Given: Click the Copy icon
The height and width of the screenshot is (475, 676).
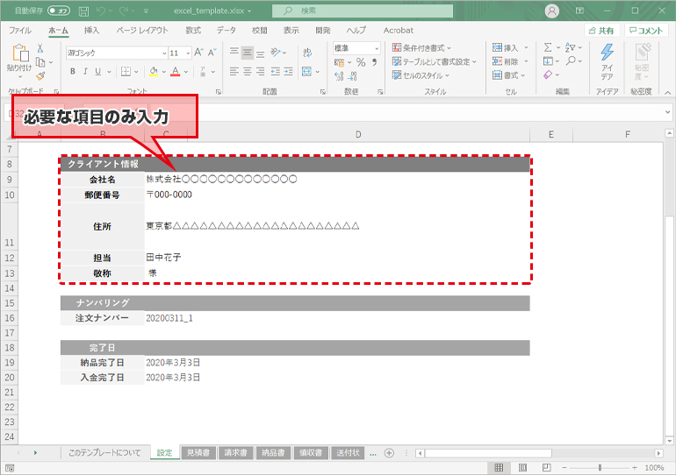Looking at the screenshot, I should (40, 62).
